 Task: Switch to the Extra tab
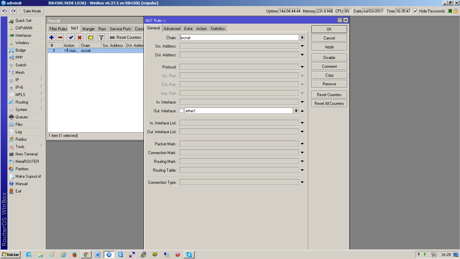[188, 29]
